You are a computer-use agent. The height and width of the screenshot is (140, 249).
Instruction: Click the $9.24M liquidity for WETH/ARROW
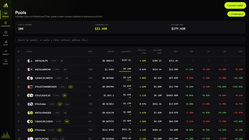127,69
